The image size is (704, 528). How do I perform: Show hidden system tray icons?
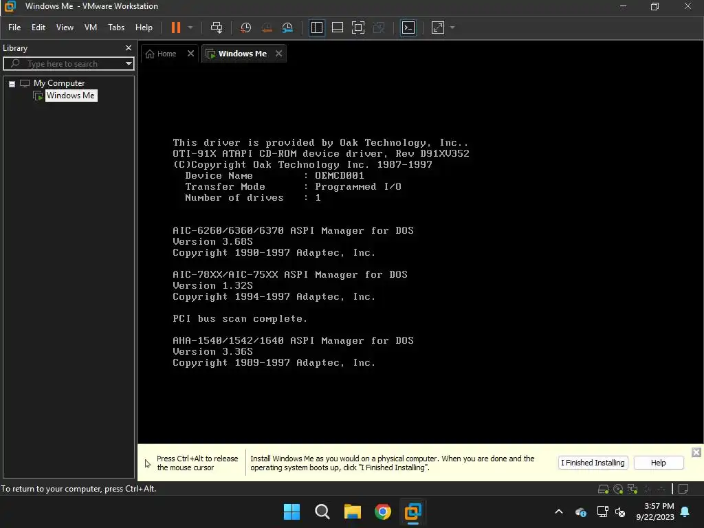pyautogui.click(x=559, y=511)
